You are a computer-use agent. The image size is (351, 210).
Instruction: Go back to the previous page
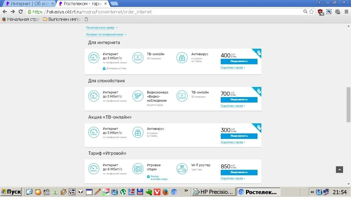point(5,12)
